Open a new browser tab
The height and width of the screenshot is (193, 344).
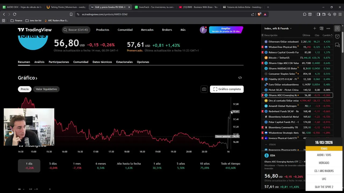tap(268, 7)
